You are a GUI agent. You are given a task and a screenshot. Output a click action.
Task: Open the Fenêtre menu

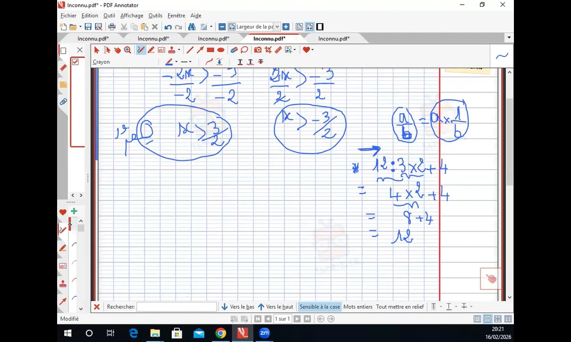click(176, 16)
